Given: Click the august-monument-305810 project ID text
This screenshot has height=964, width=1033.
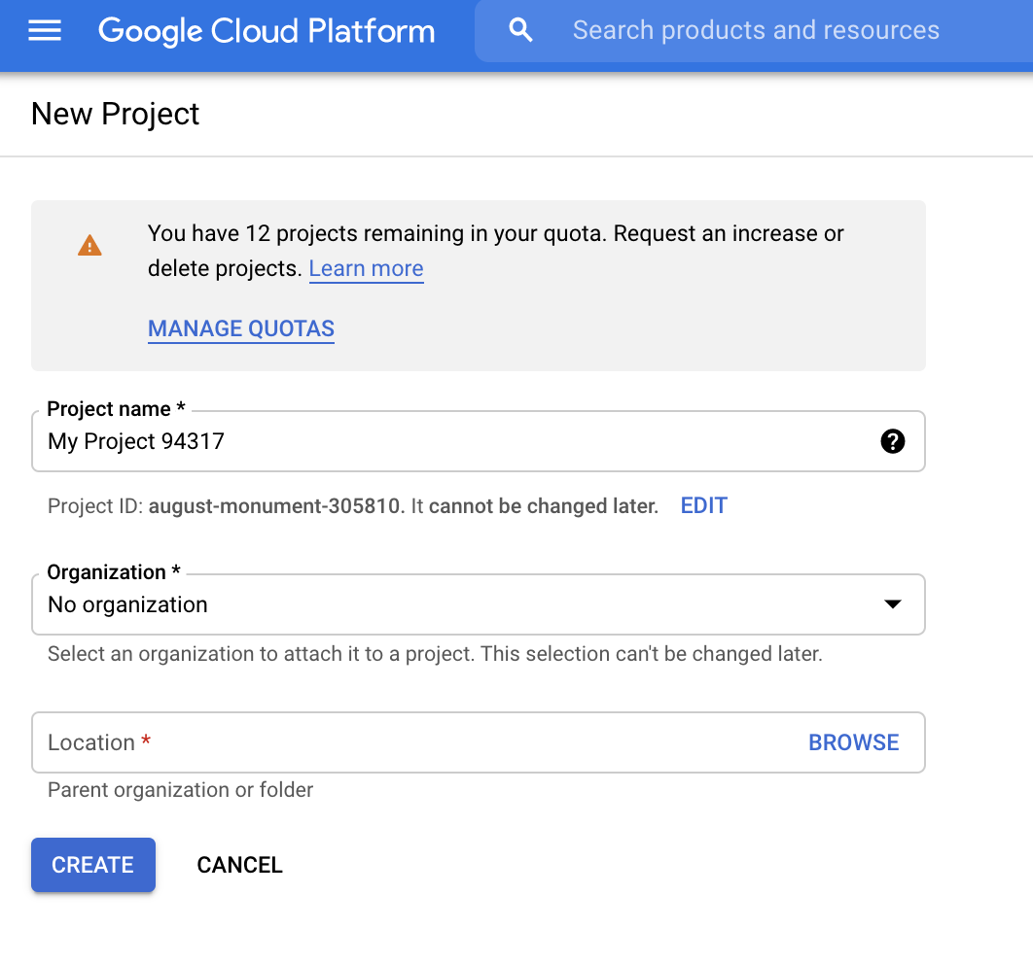Looking at the screenshot, I should point(274,505).
